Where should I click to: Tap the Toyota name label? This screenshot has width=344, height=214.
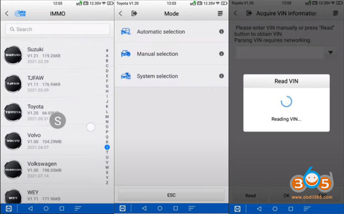(35, 107)
